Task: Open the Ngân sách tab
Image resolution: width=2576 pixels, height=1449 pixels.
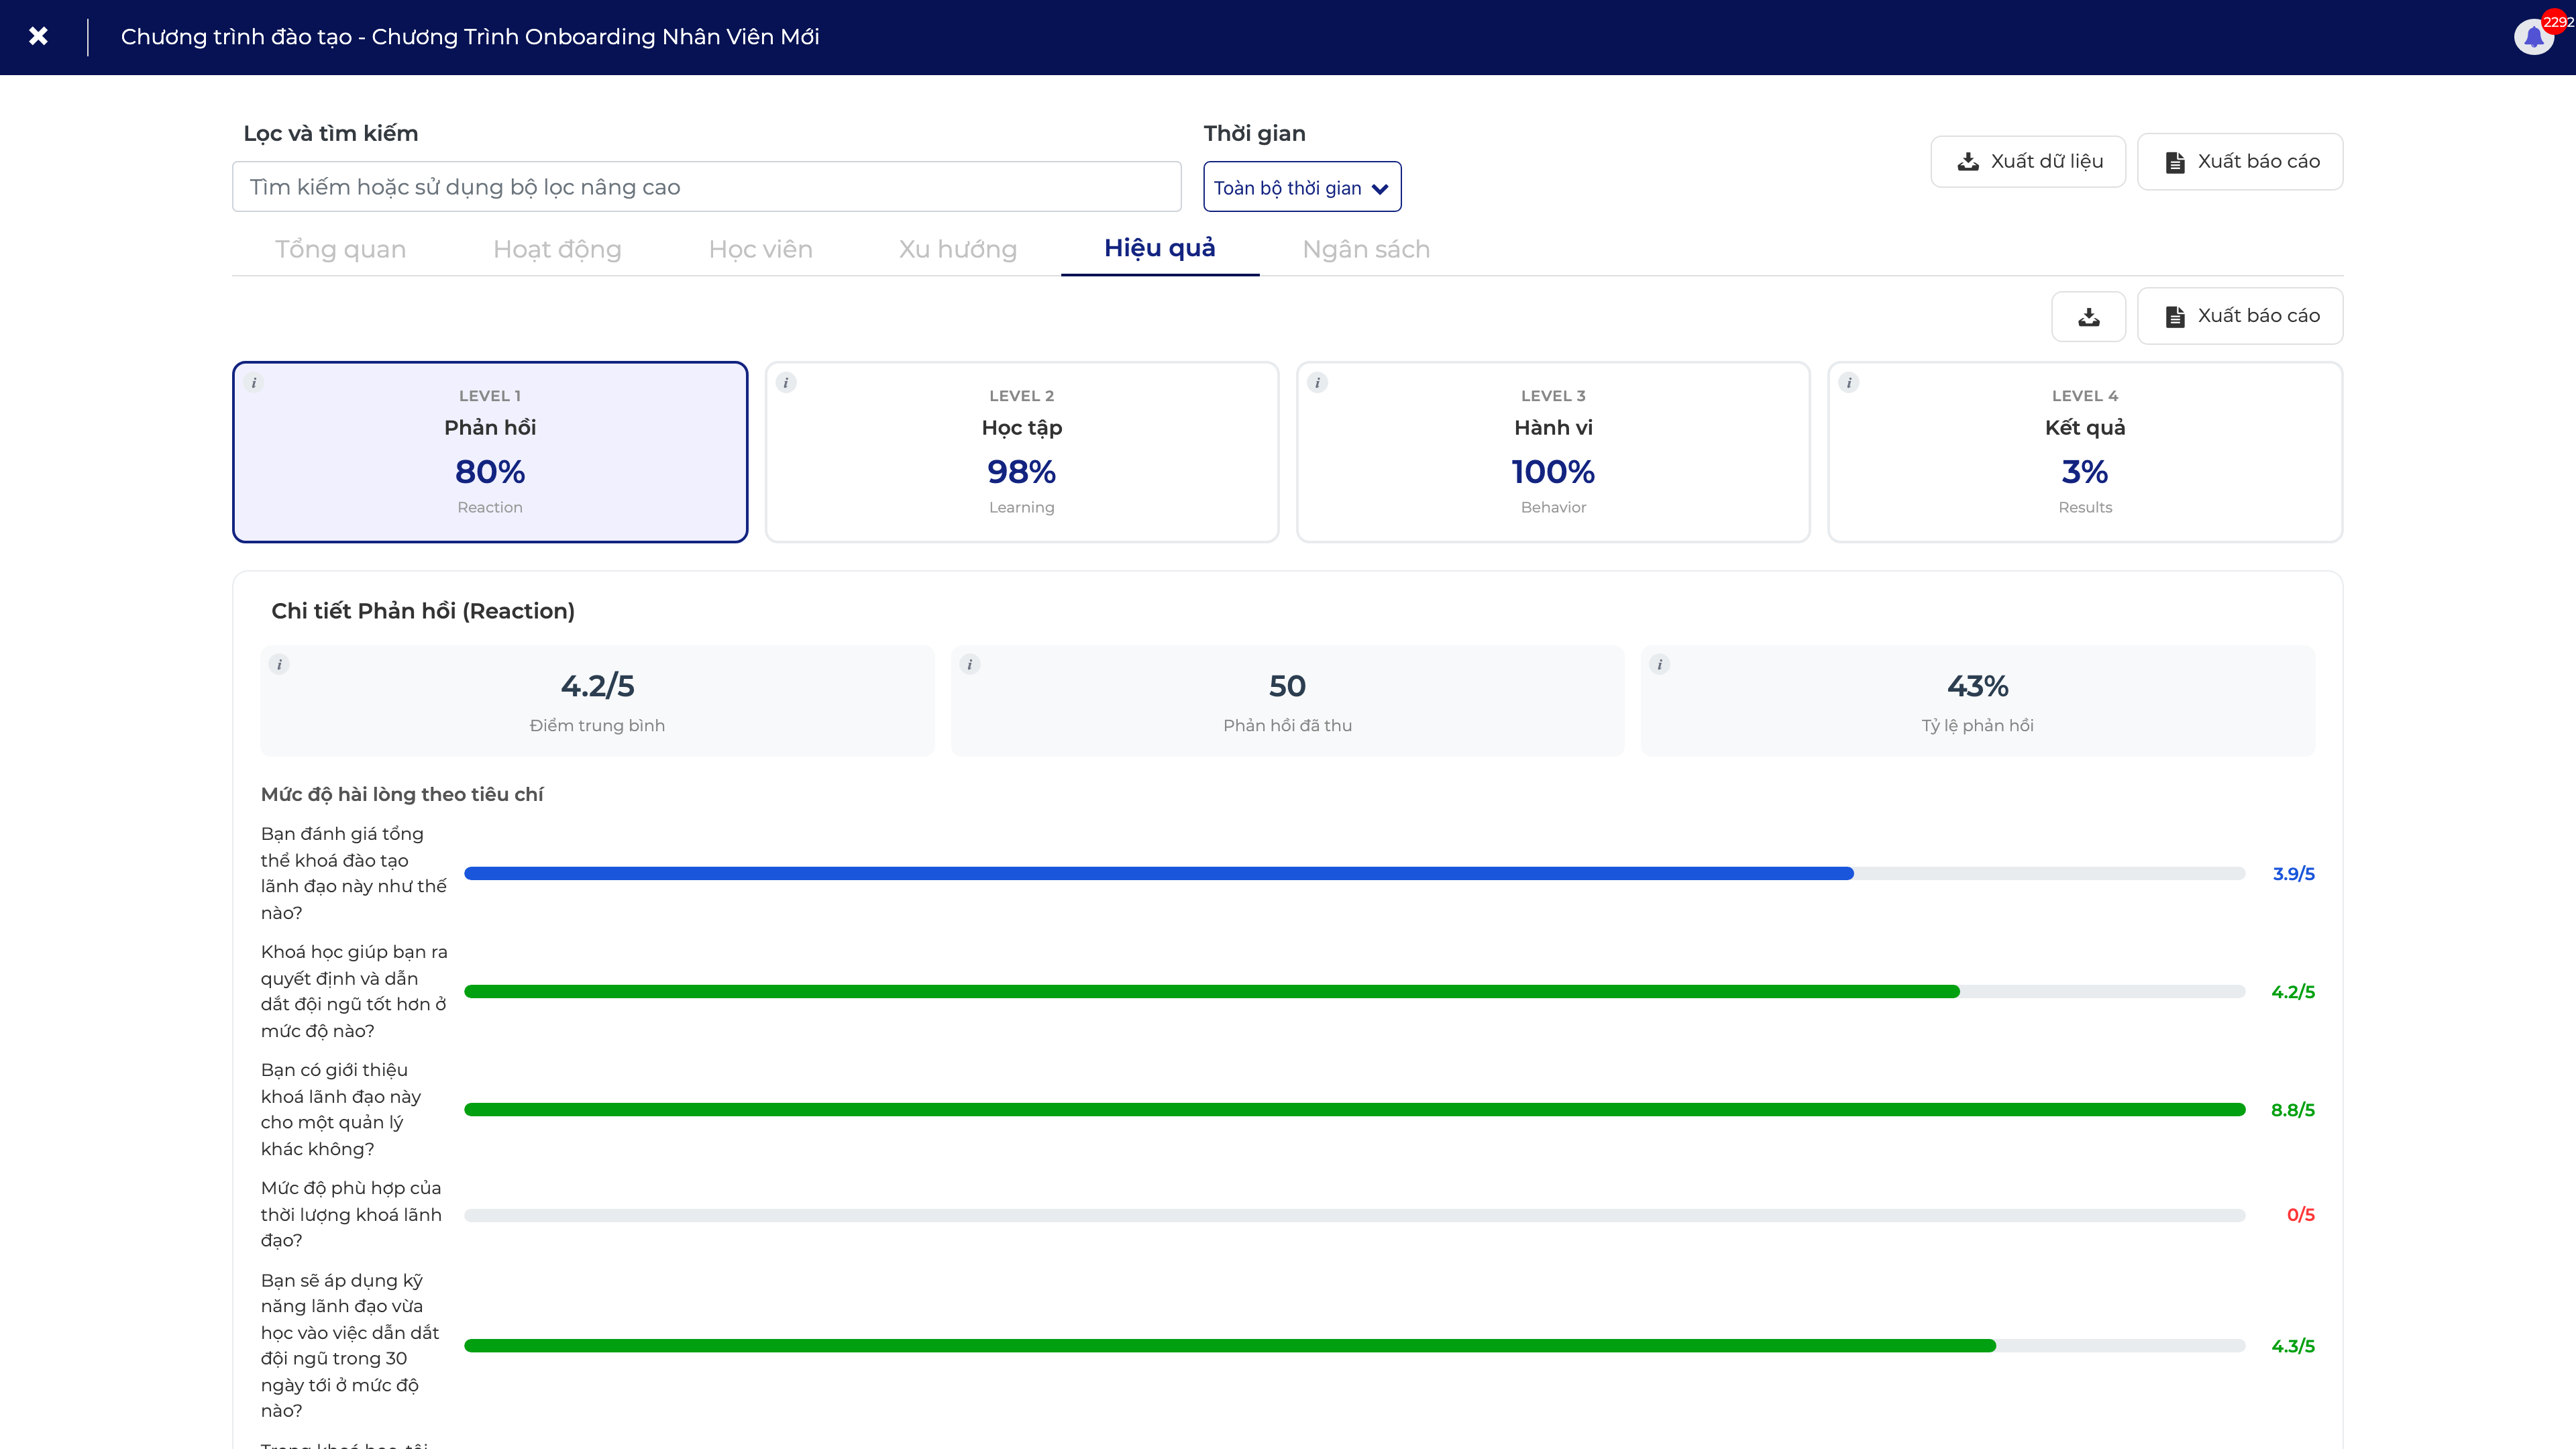Action: (1366, 249)
